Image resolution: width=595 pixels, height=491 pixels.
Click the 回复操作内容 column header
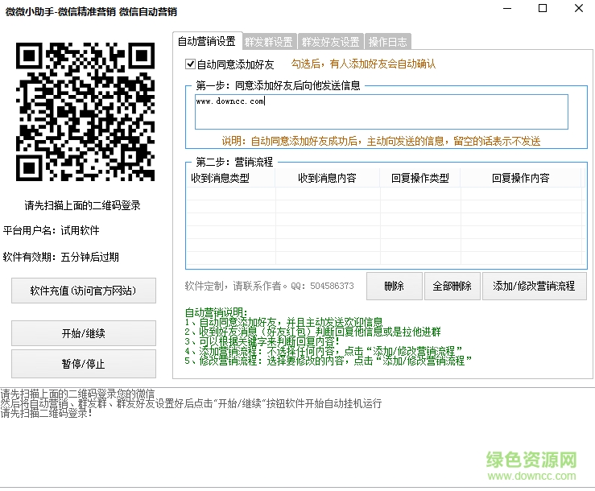point(521,178)
